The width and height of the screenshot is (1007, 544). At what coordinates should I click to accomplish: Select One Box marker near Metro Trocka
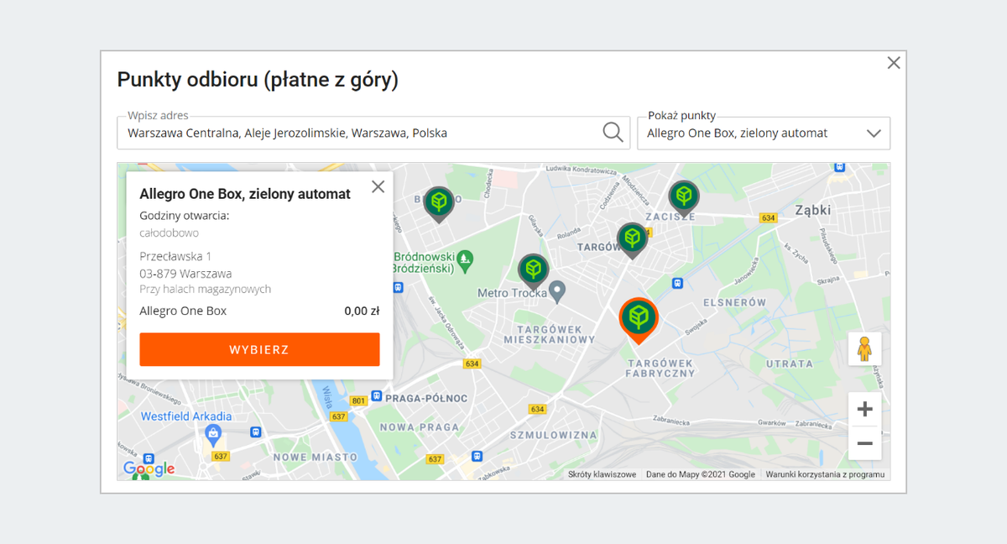(x=533, y=269)
